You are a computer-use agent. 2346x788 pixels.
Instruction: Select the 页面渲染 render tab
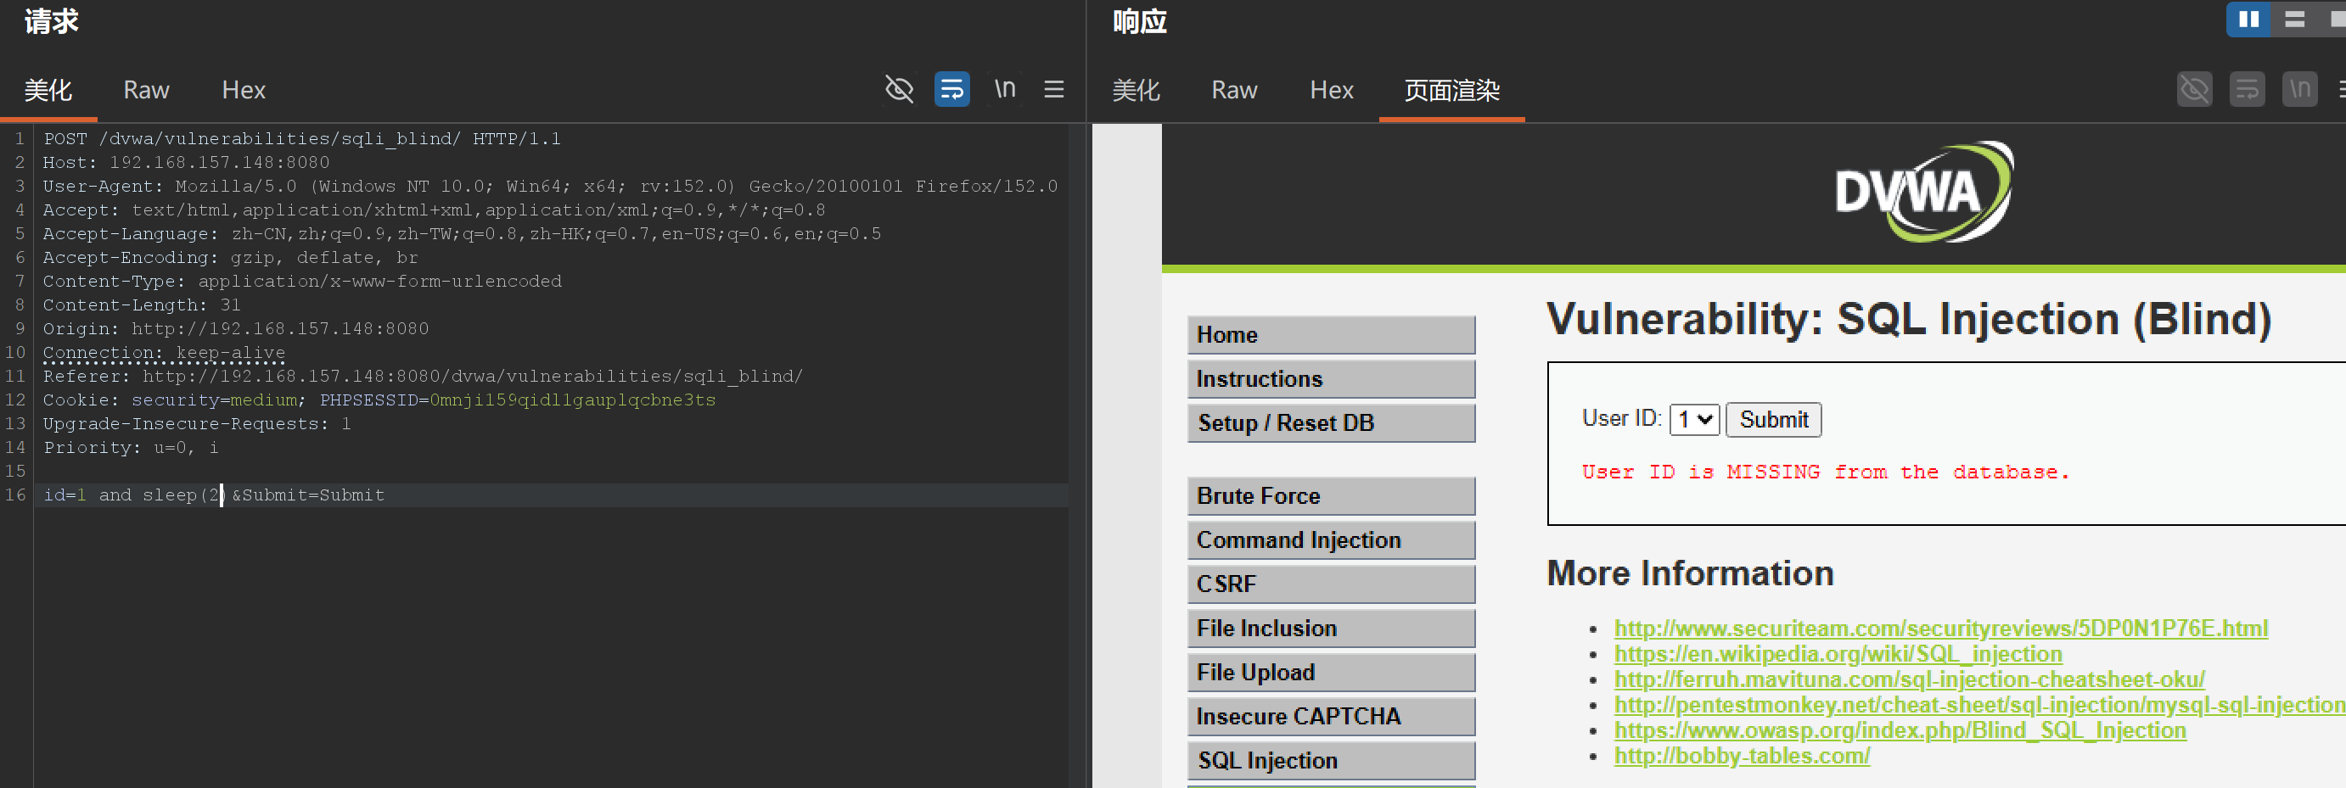click(1451, 90)
